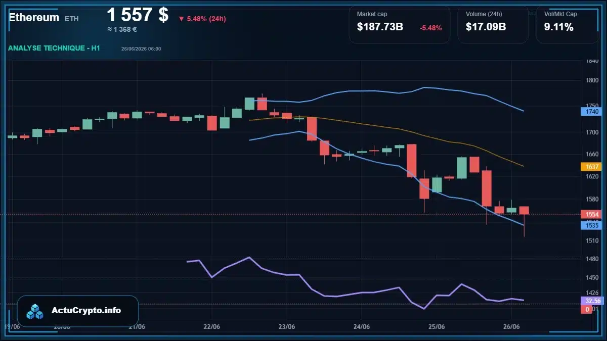Screen dimensions: 607x341
Task: Click the 25/06 date axis label
Action: point(436,327)
